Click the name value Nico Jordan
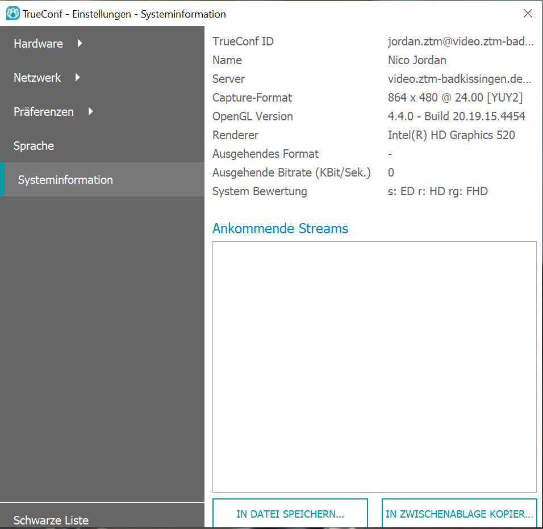This screenshot has height=529, width=543. (x=417, y=60)
